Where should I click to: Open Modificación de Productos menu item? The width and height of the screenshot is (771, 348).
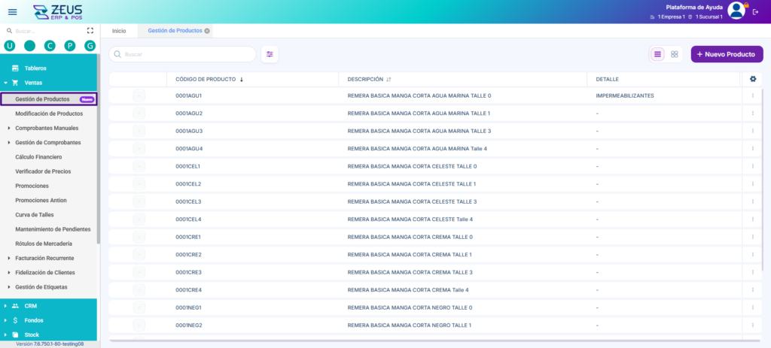point(49,113)
